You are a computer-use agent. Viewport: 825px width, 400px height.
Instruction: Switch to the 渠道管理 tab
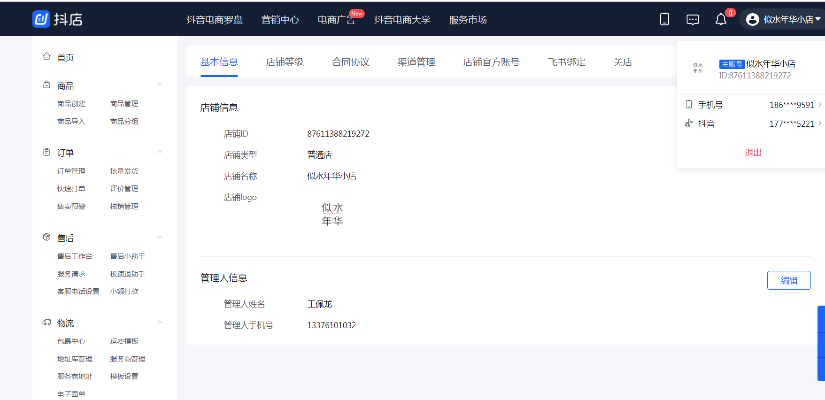tap(416, 62)
